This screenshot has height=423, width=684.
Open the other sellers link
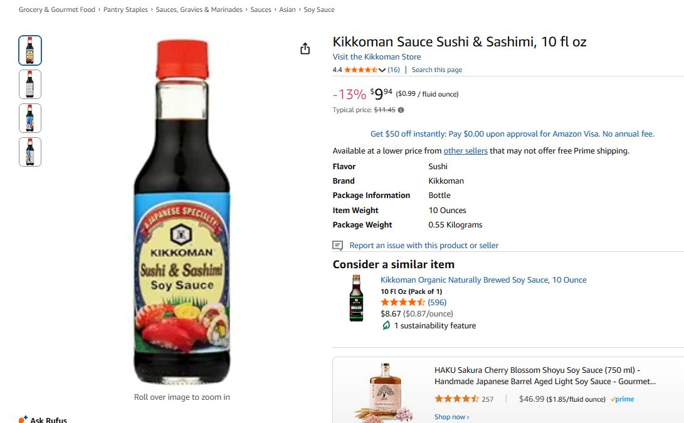click(465, 151)
